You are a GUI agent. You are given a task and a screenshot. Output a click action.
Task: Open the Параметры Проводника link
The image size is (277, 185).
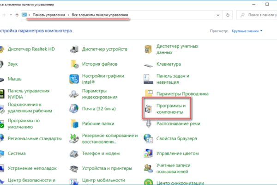click(x=180, y=94)
